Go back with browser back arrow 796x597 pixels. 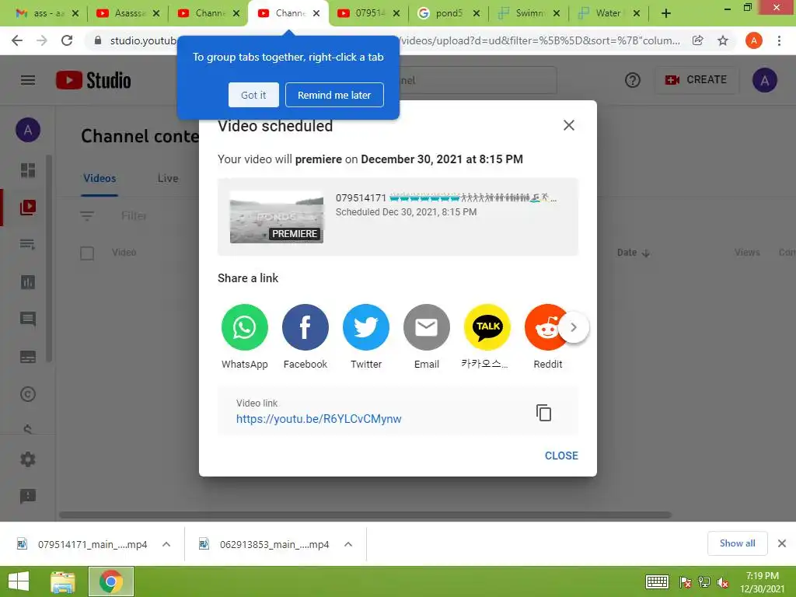17,40
